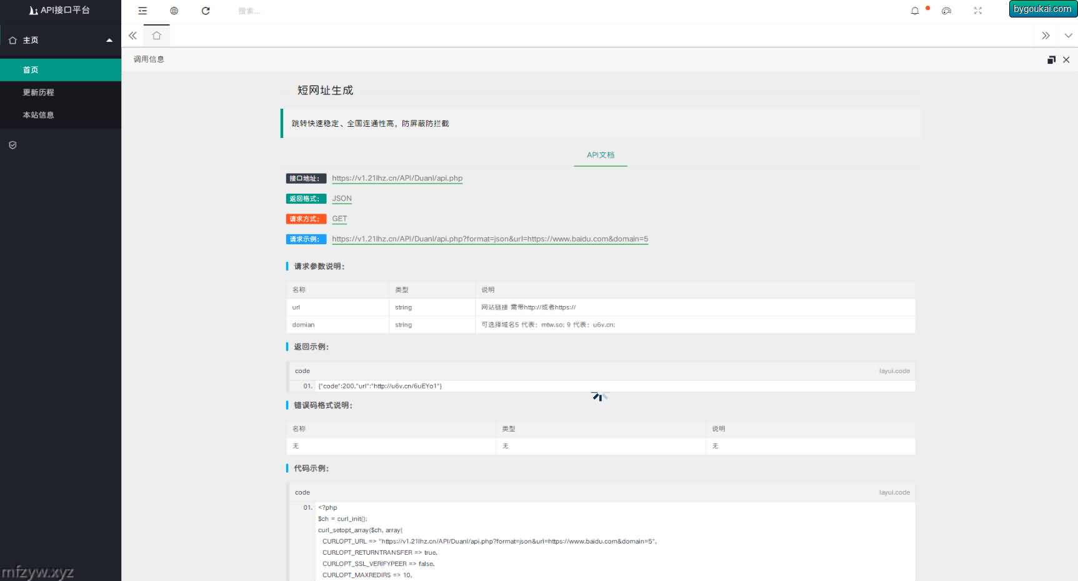Open the 接口地址 API URL link
The height and width of the screenshot is (581, 1078).
[x=397, y=178]
